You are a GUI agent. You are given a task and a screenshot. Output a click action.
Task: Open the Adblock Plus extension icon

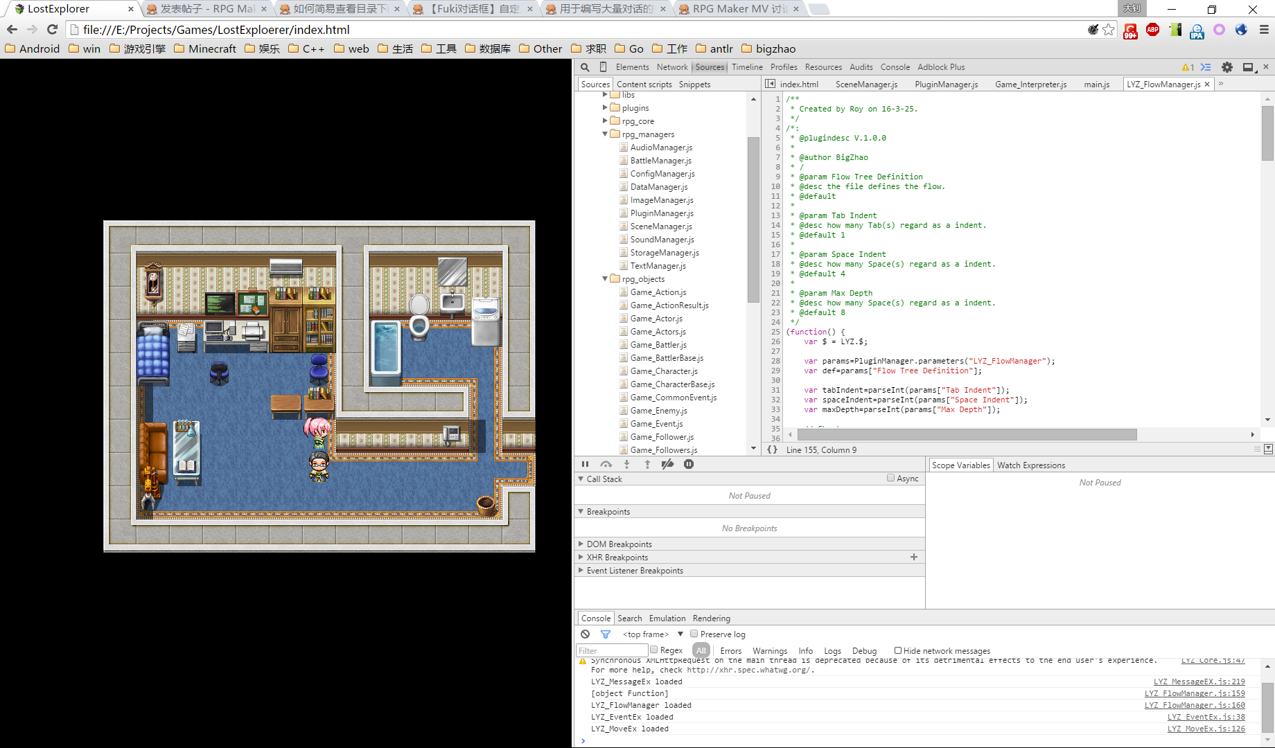(1153, 29)
